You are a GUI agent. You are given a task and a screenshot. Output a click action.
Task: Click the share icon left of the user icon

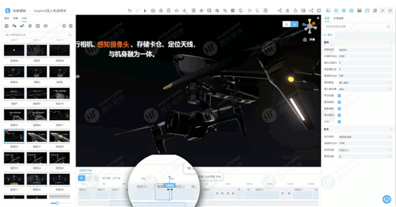point(280,11)
